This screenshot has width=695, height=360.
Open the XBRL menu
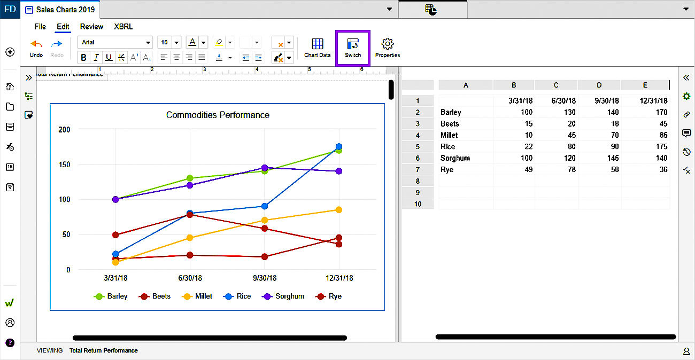pyautogui.click(x=123, y=27)
